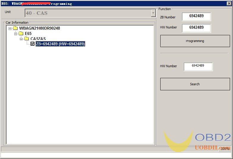This screenshot has width=233, height=159.
Task: Click the HW Number field under ZB Number
Action: pos(196,28)
